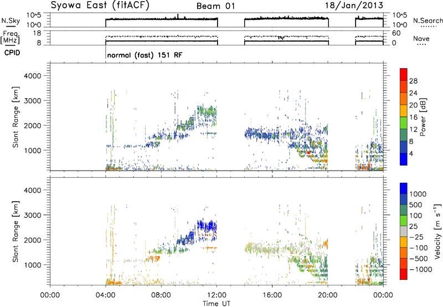Click the '3000' tick label in the power panel

[x=33, y=101]
